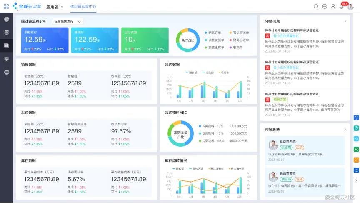Open the app launcher grid icon

(x=6, y=7)
